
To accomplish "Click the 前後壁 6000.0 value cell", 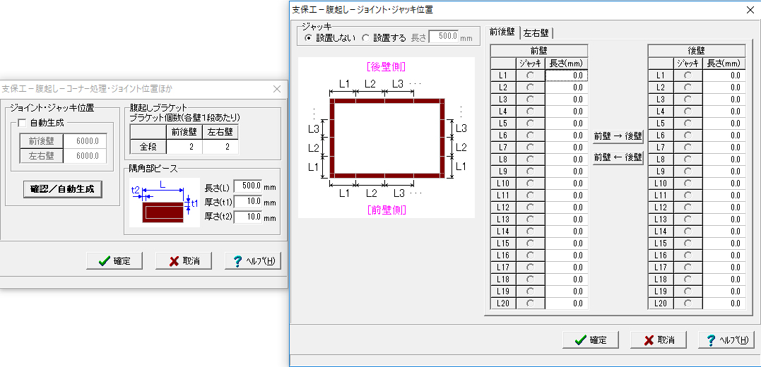I will coord(85,141).
